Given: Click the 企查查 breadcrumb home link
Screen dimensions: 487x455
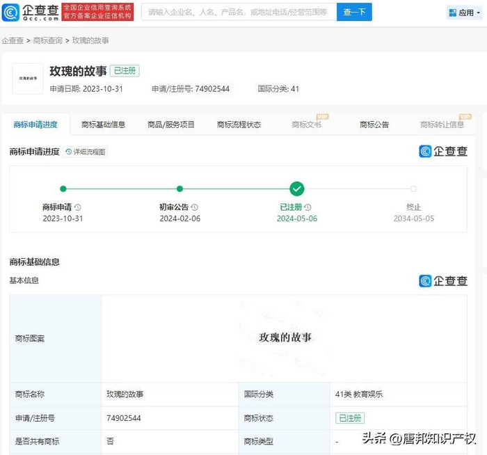Looking at the screenshot, I should tap(13, 41).
